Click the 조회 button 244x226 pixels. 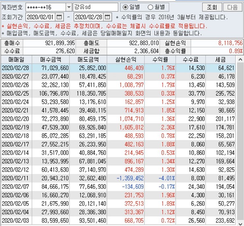pos(212,7)
